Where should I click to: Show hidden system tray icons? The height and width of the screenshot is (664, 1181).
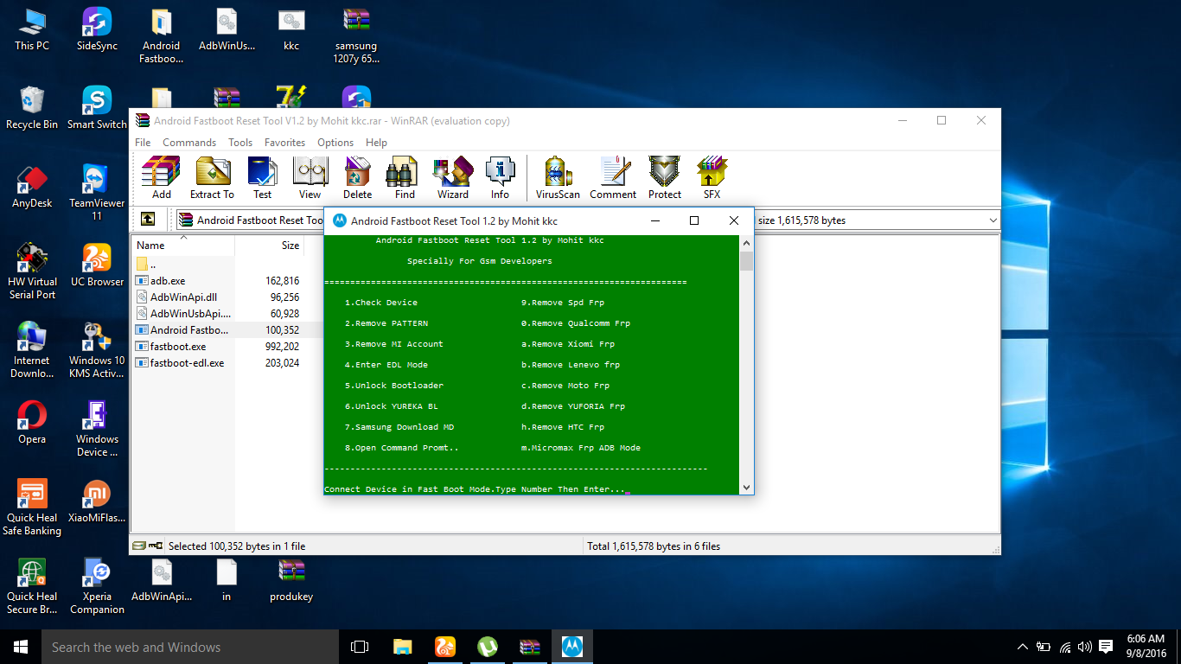[x=1023, y=647]
